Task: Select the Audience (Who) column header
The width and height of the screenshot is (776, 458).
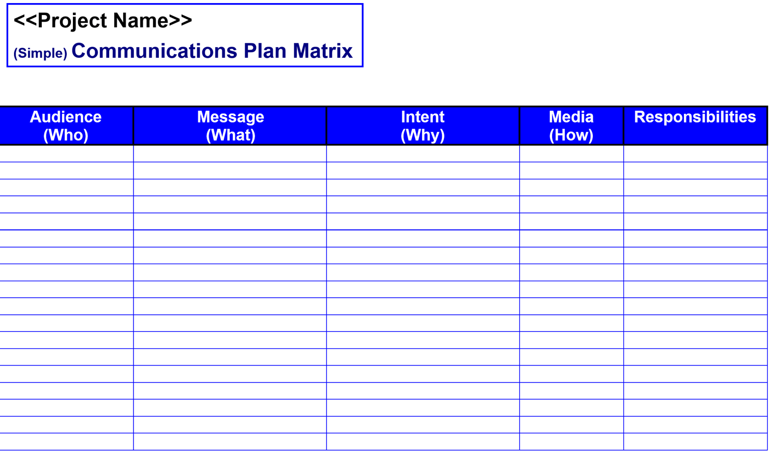Action: pos(66,126)
